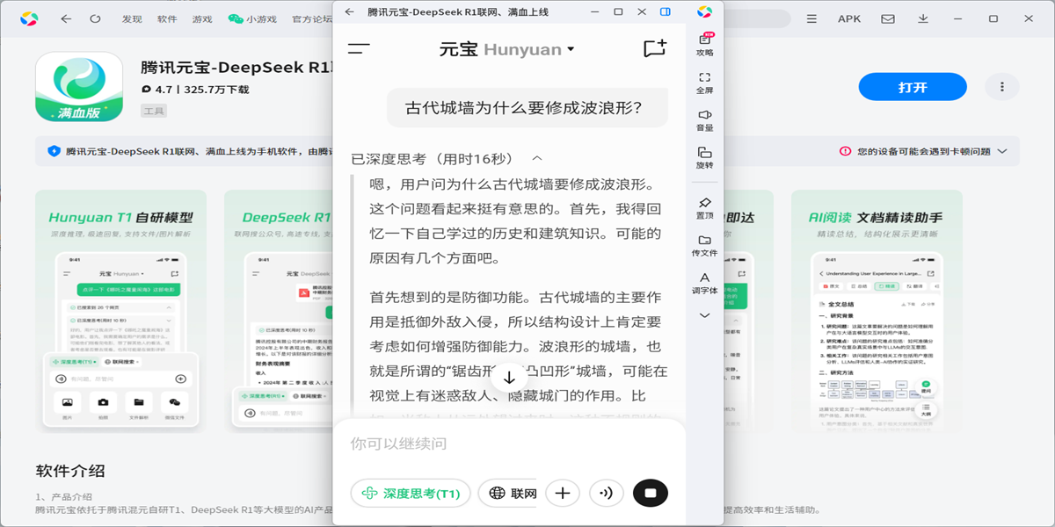The image size is (1055, 527).
Task: Adjust font size with the 调字体 icon
Action: point(705,283)
